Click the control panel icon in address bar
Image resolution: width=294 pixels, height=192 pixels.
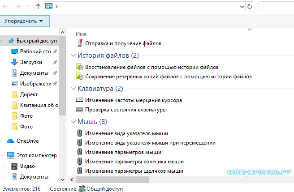[49, 6]
